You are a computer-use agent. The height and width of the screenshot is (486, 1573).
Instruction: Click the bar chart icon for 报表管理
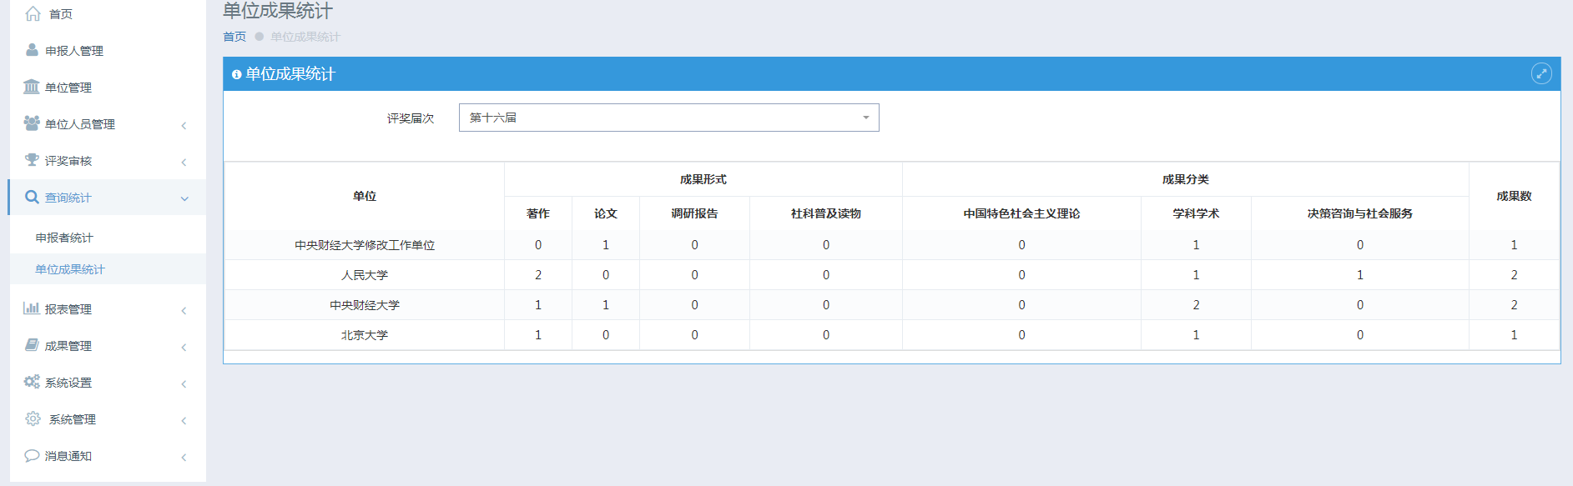click(x=32, y=308)
